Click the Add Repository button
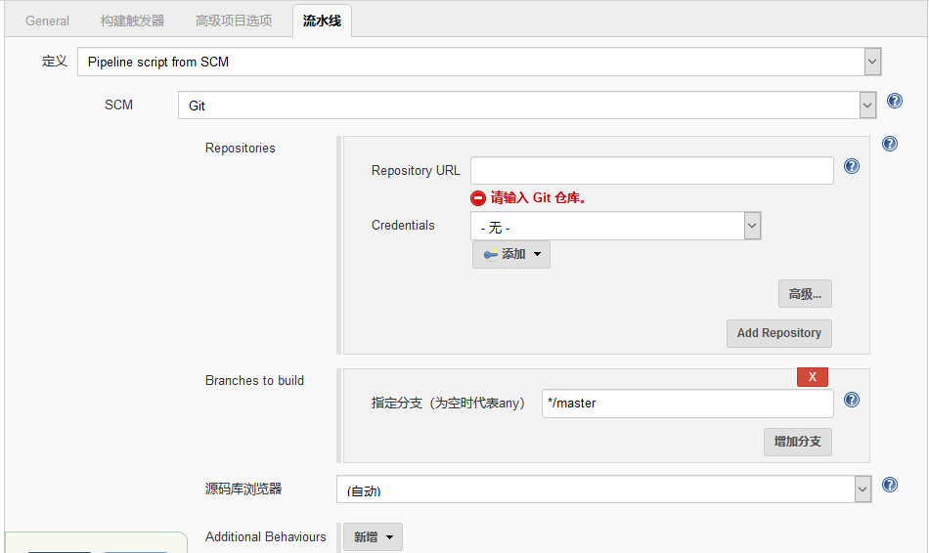This screenshot has width=929, height=553. pos(778,333)
